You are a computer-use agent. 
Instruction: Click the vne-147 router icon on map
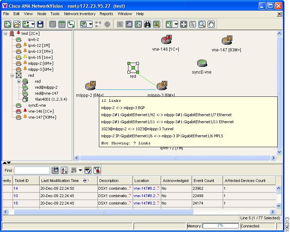227,40
